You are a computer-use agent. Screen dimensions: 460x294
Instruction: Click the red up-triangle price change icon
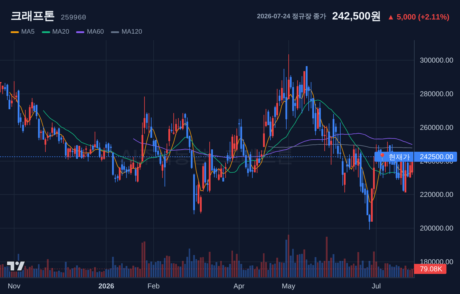(x=391, y=17)
